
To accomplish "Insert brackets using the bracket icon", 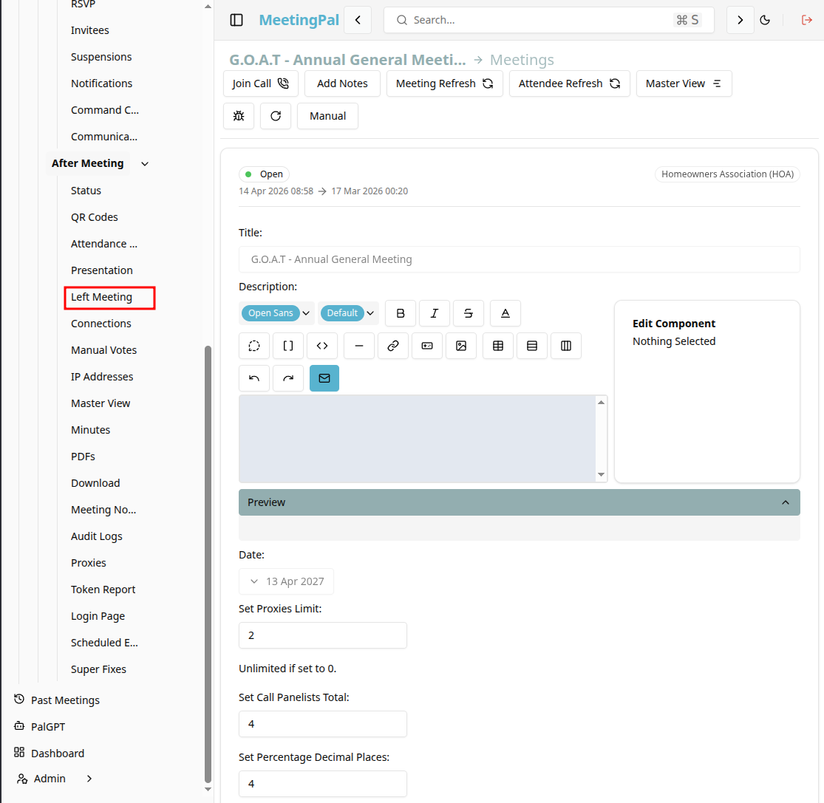I will pyautogui.click(x=288, y=346).
